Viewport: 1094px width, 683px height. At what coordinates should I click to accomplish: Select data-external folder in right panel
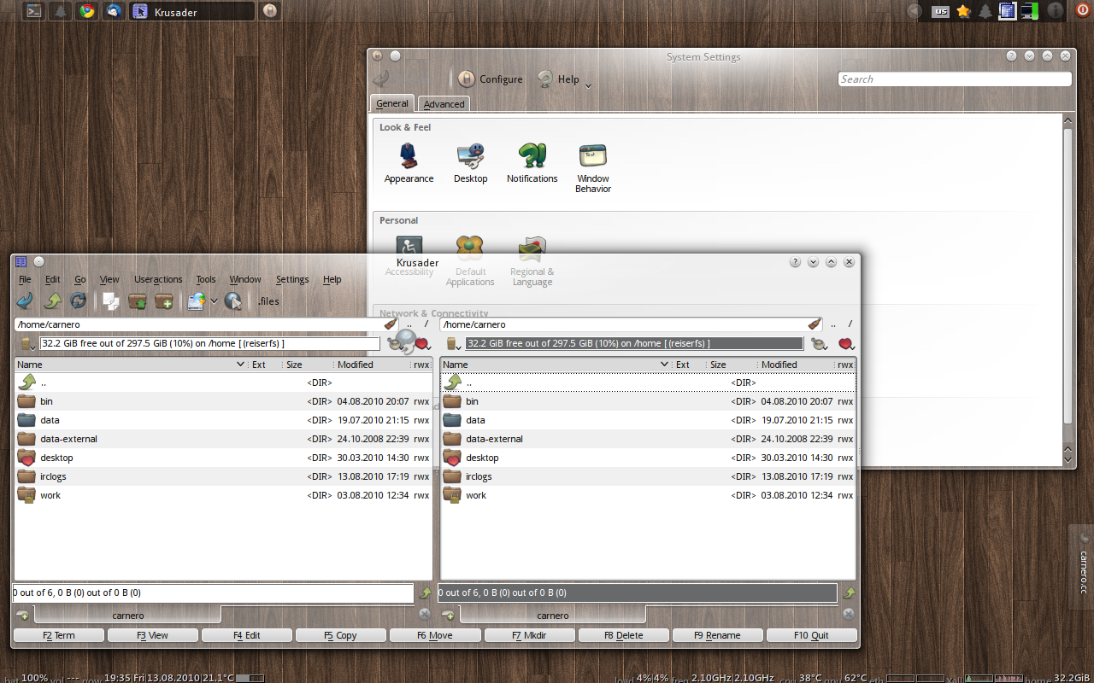[648, 439]
